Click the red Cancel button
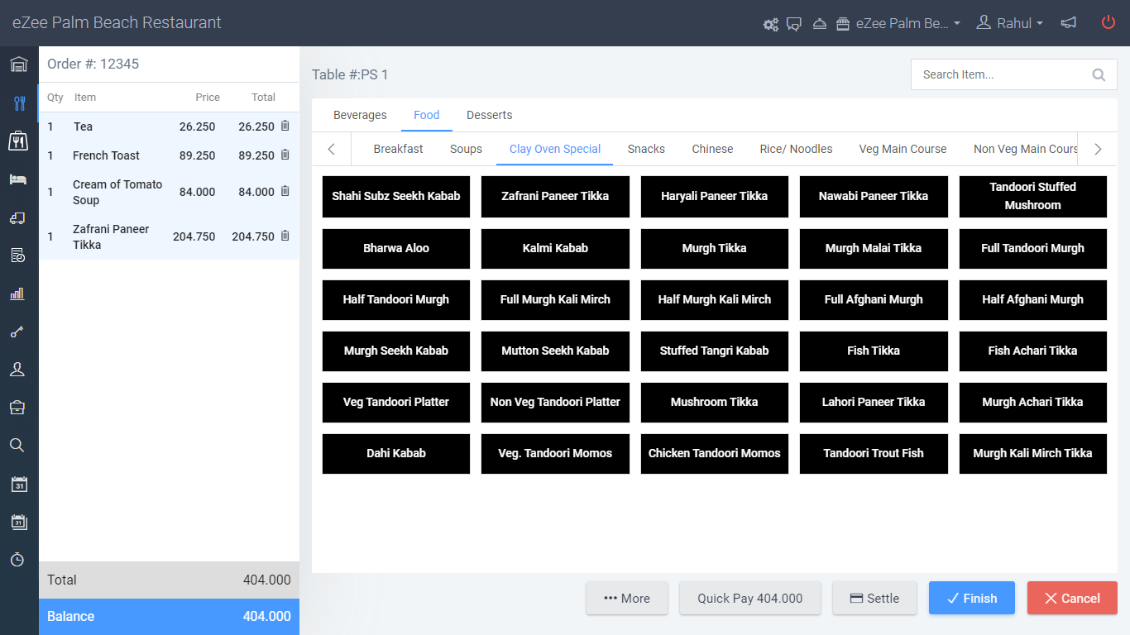Image resolution: width=1130 pixels, height=635 pixels. pyautogui.click(x=1072, y=599)
